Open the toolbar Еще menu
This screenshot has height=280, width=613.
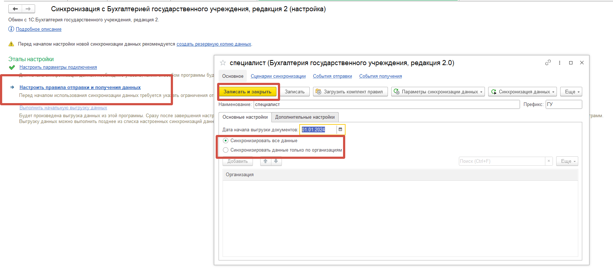coord(571,92)
